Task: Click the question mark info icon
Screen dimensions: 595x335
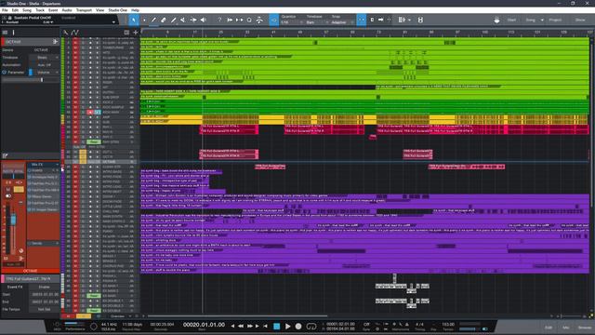Action: click(x=219, y=20)
